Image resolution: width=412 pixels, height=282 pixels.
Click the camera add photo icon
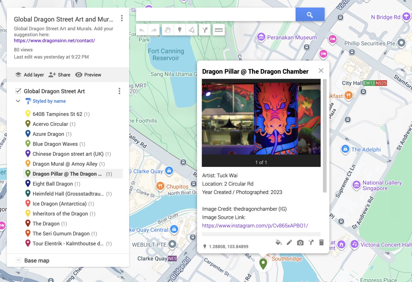click(x=300, y=242)
